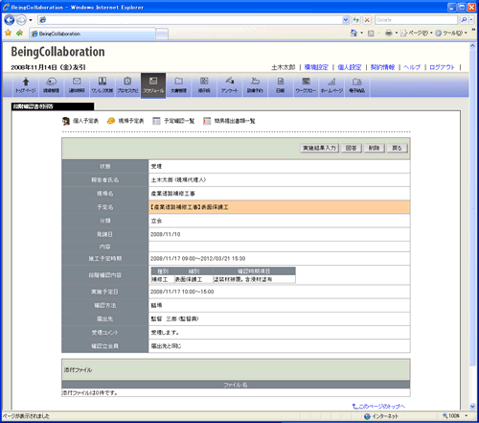The height and width of the screenshot is (423, 479).
Task: Open the ホームページ nav icon
Action: tap(331, 85)
